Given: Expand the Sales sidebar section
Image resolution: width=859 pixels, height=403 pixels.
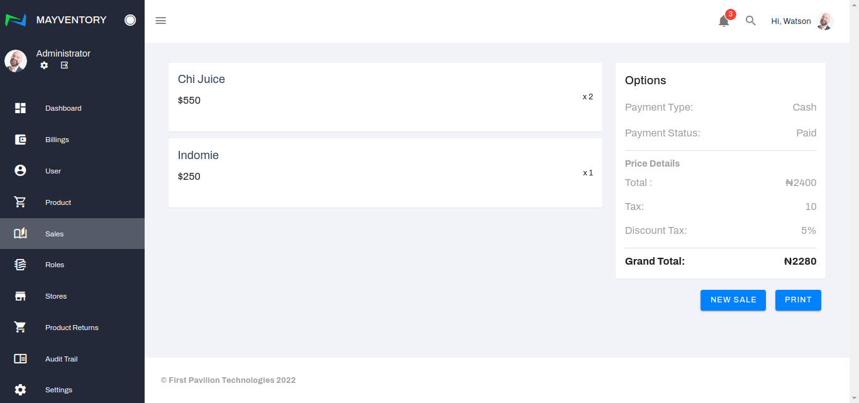Looking at the screenshot, I should click(54, 234).
